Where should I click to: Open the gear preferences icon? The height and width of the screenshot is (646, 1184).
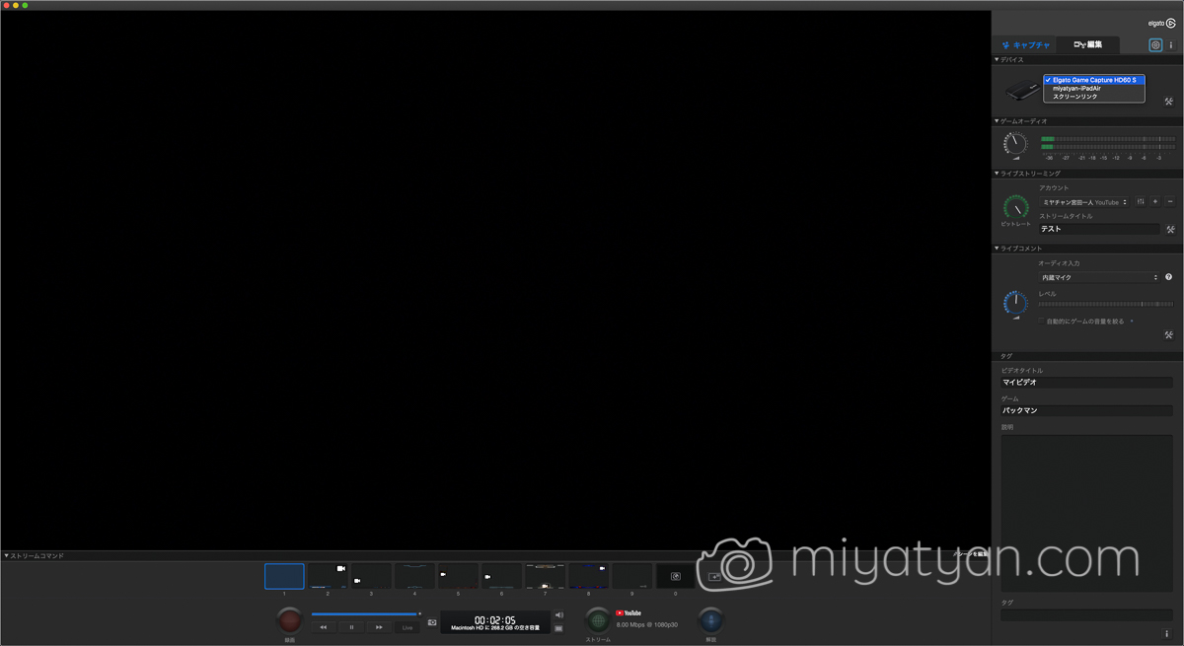1155,44
